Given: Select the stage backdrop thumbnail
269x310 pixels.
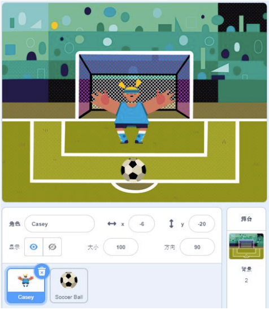Looking at the screenshot, I should 246,247.
